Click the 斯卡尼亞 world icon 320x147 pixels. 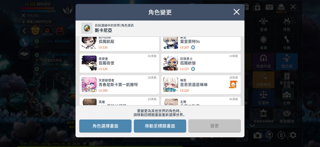pos(87,28)
